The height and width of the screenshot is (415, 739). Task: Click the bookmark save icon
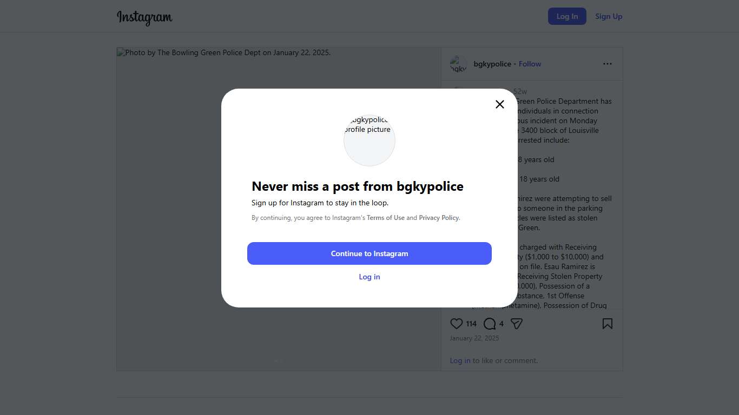tap(608, 324)
